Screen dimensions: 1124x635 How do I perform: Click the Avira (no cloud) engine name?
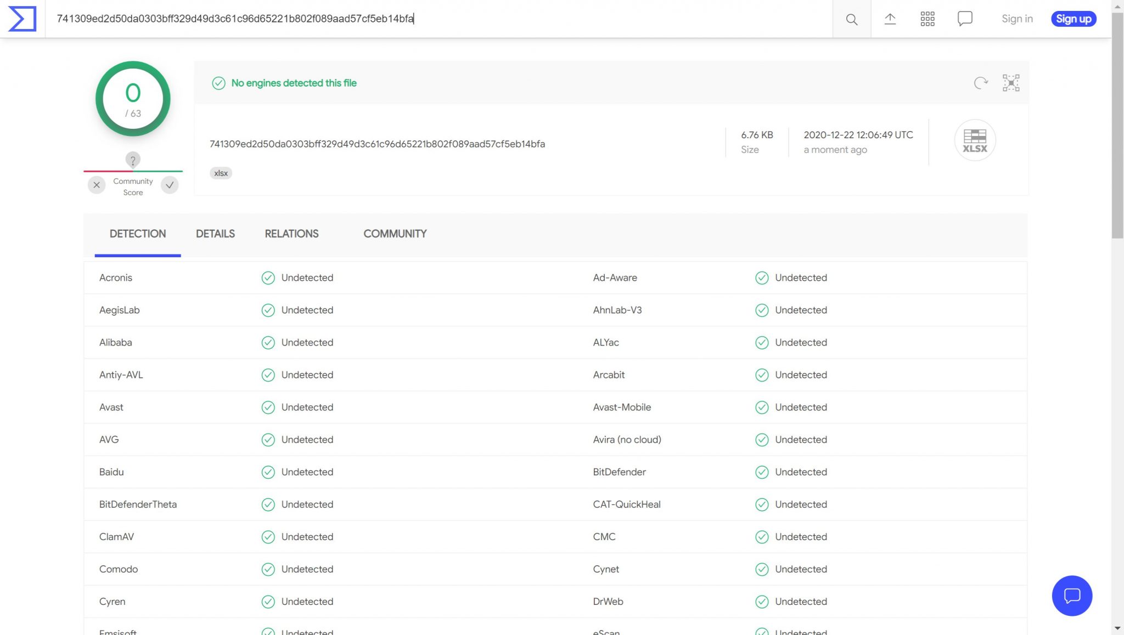(x=627, y=439)
